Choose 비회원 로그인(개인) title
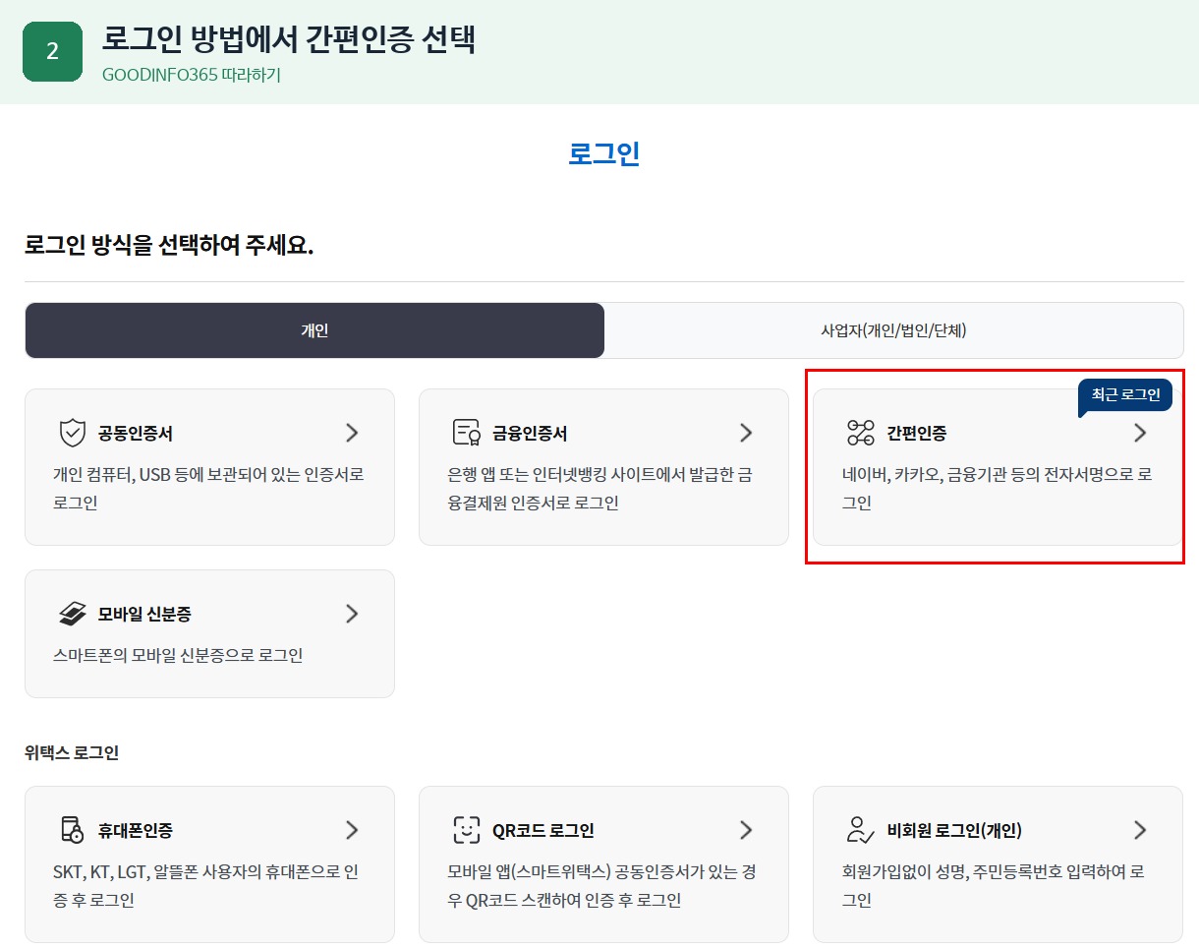The width and height of the screenshot is (1199, 949). point(954,831)
